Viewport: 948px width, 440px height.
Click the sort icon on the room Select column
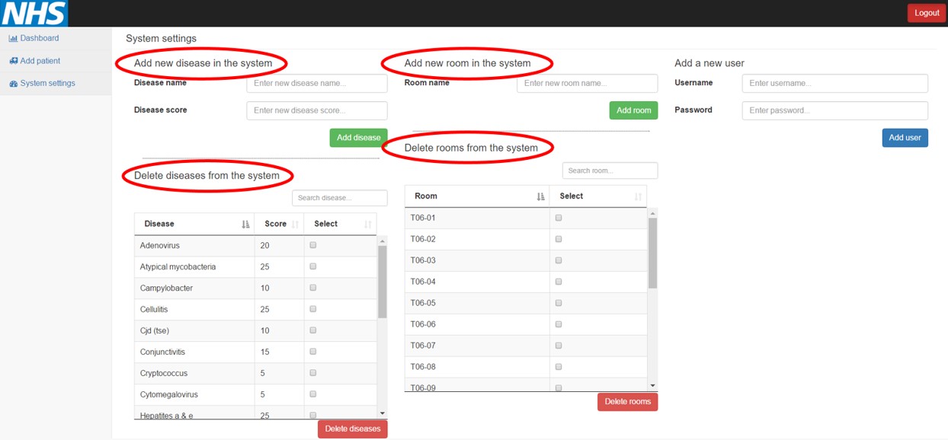click(639, 196)
